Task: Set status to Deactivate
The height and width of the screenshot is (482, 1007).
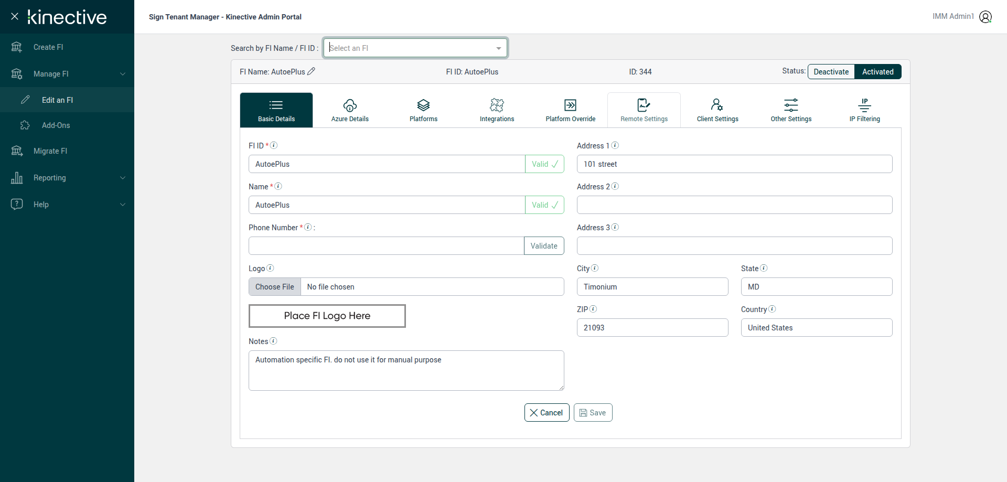Action: point(831,72)
